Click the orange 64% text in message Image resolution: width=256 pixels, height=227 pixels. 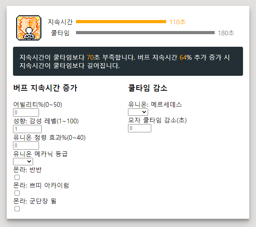point(186,57)
